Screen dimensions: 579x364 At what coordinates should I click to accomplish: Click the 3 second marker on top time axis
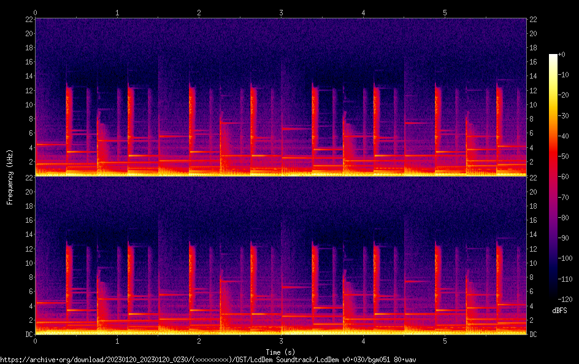click(281, 12)
